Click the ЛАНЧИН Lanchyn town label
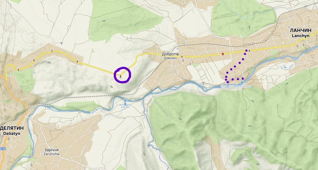Image resolution: width=318 pixels, height=170 pixels. (301, 33)
